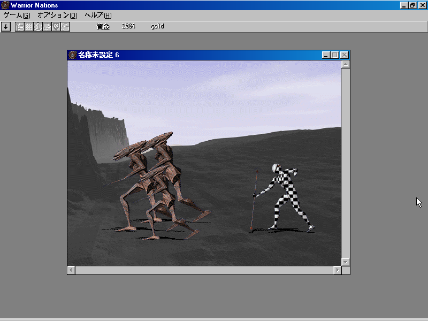This screenshot has width=428, height=321.
Task: Click the down arrow toolbar button
Action: click(6, 27)
